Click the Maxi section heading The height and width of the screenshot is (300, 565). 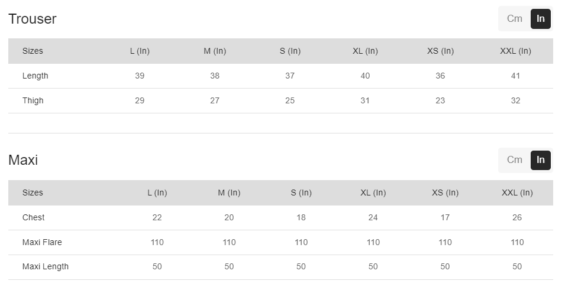(23, 160)
